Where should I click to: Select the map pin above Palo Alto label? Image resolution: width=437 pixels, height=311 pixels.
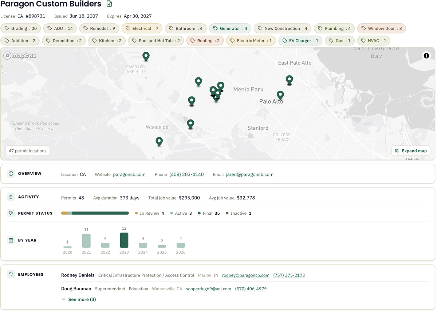pos(280,96)
